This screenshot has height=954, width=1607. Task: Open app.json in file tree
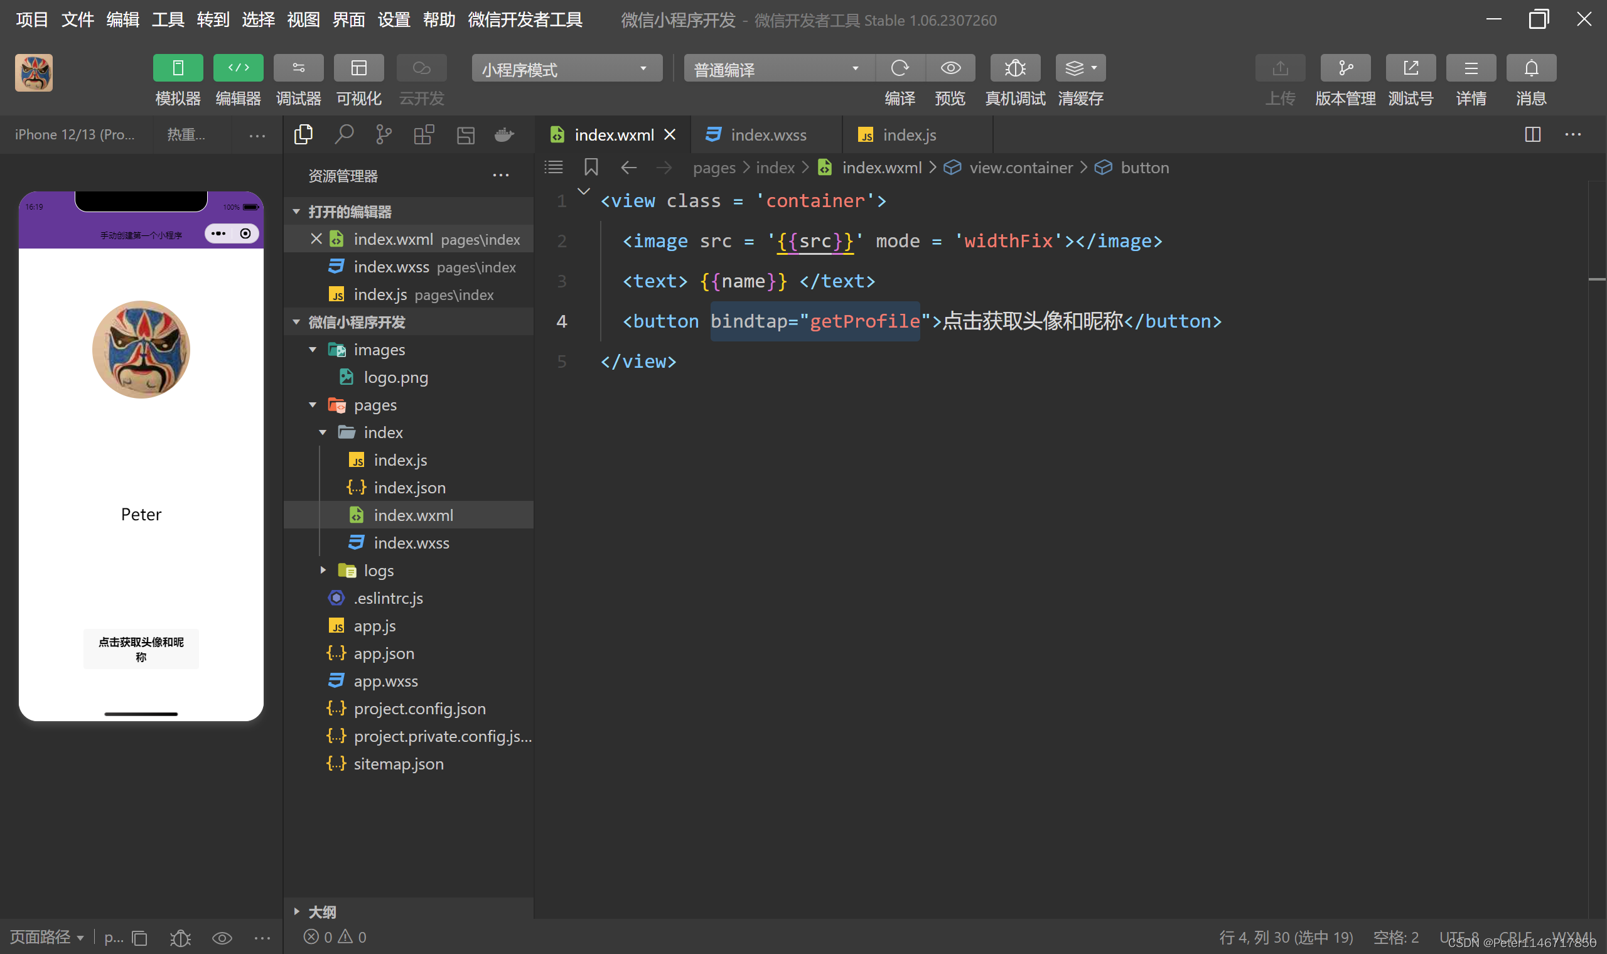click(x=384, y=653)
